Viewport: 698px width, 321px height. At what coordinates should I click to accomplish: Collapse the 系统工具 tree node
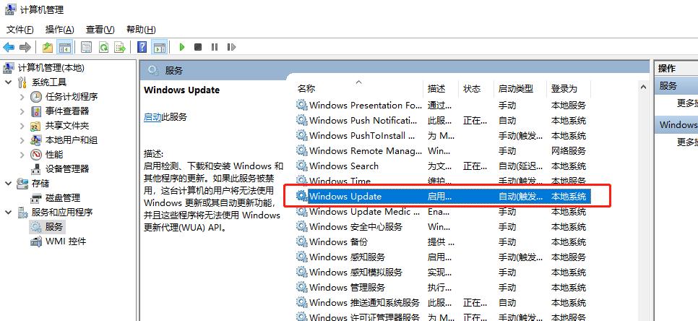(x=9, y=82)
